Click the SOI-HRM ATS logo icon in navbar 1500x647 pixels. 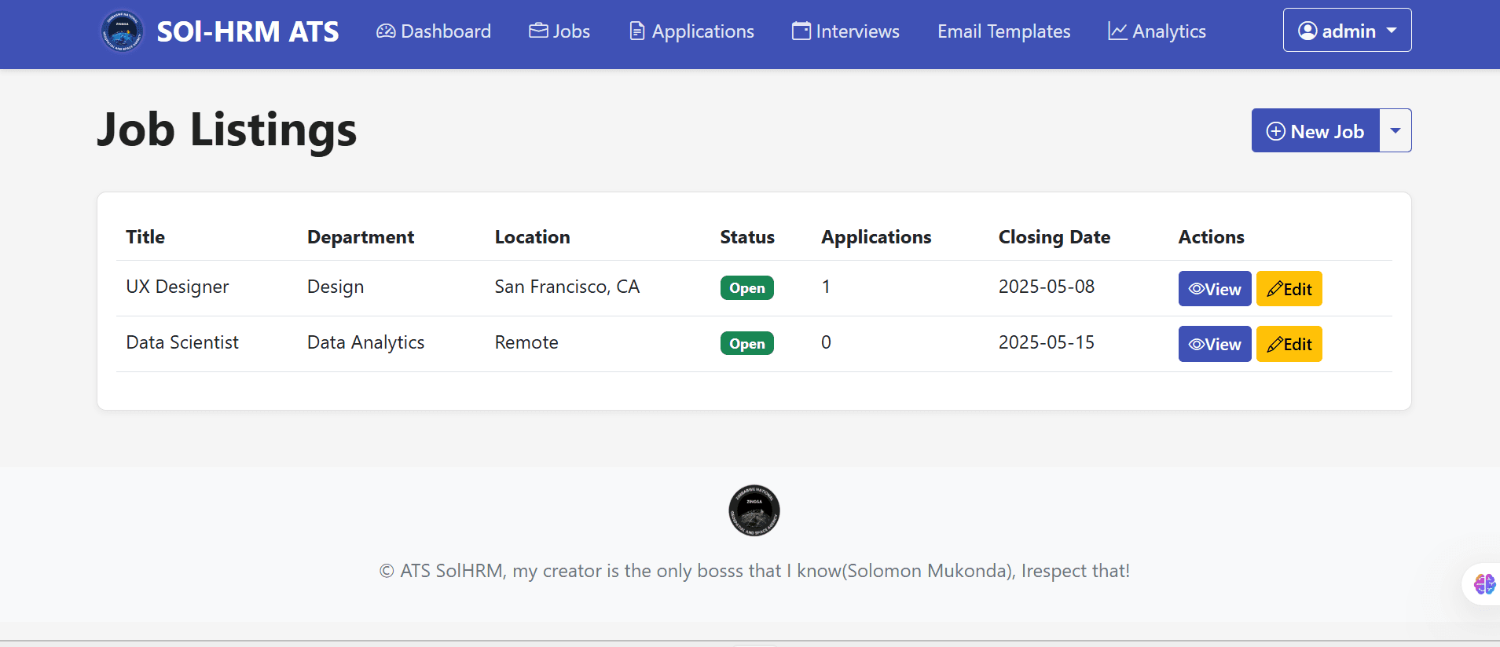click(x=122, y=31)
